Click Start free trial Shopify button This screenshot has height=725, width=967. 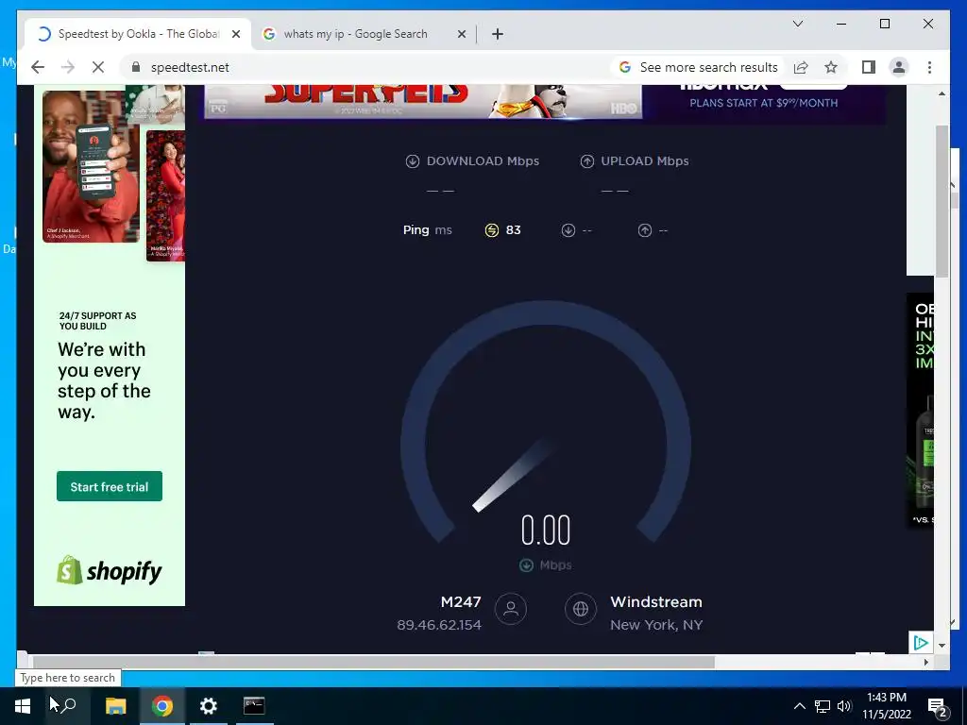point(110,486)
